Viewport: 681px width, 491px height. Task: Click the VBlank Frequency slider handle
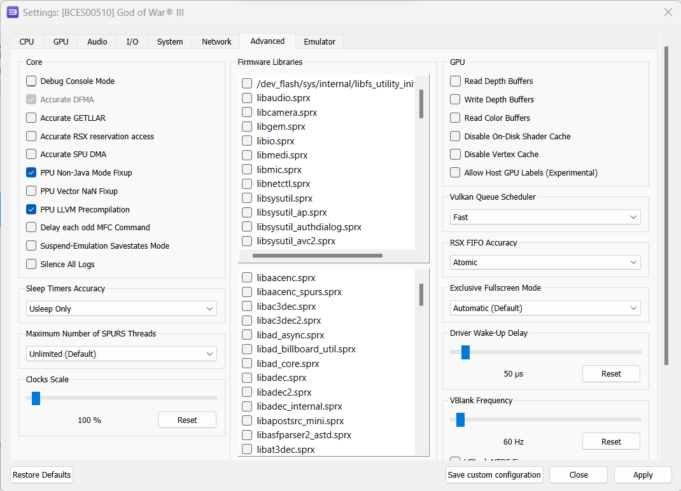tap(460, 420)
